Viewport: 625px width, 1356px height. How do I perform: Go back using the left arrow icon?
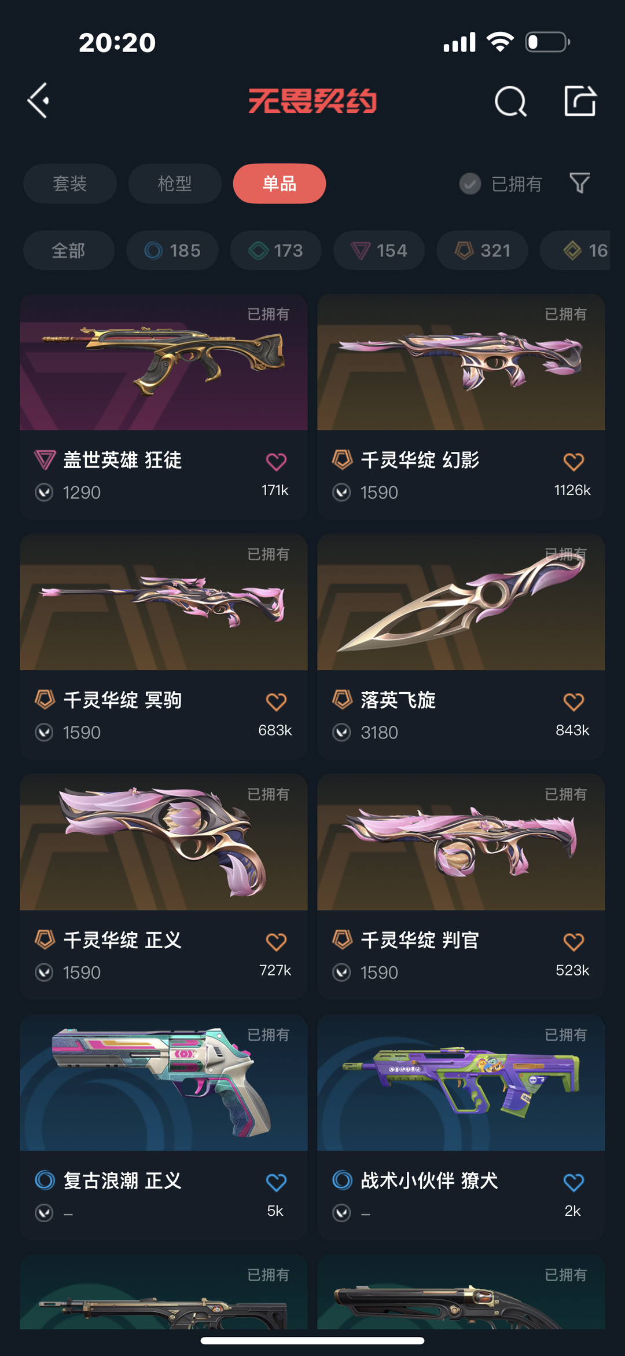pyautogui.click(x=39, y=101)
